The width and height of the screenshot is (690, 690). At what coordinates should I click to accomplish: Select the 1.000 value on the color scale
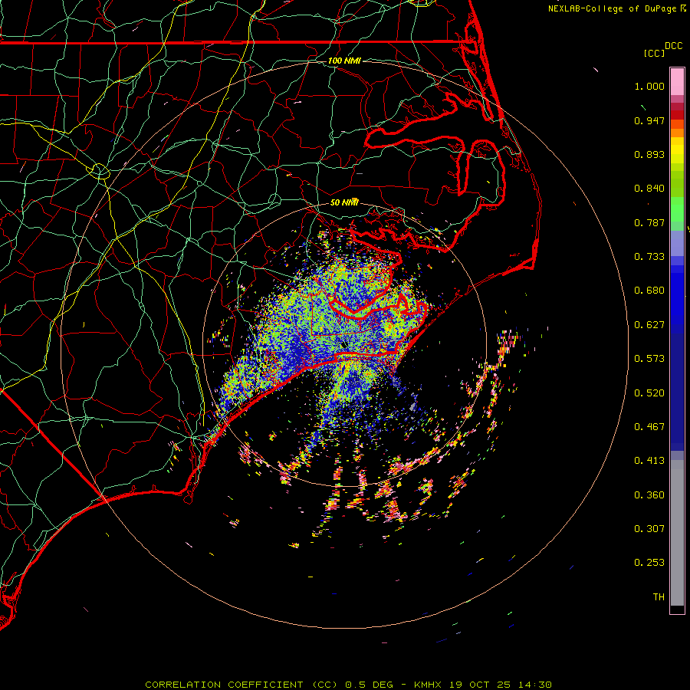point(649,86)
